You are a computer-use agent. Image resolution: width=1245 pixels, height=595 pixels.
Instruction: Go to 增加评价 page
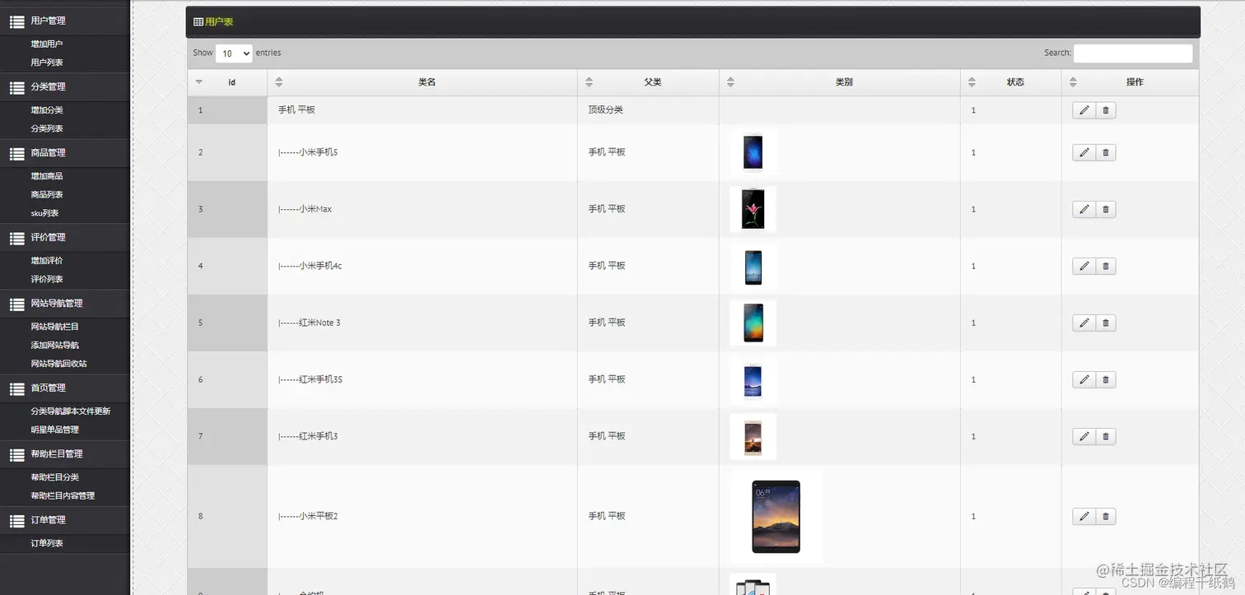(47, 261)
